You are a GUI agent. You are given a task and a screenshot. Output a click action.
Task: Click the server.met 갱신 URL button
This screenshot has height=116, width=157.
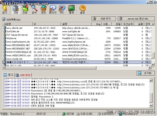[136, 19]
